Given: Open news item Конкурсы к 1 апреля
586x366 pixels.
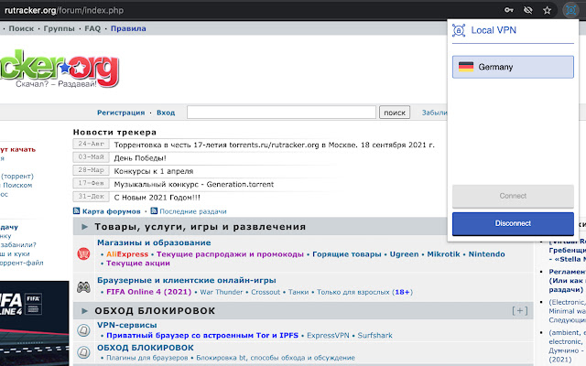Looking at the screenshot, I should tap(154, 171).
